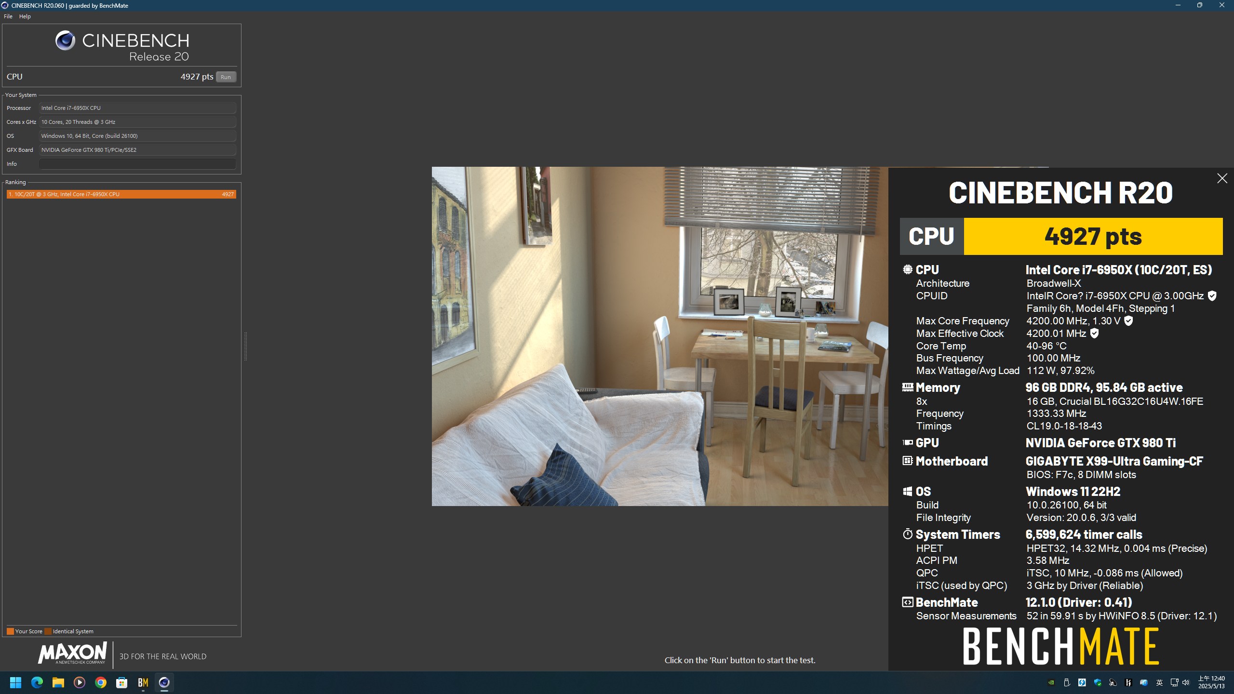Click the System Timers stopwatch icon
This screenshot has height=694, width=1234.
908,534
